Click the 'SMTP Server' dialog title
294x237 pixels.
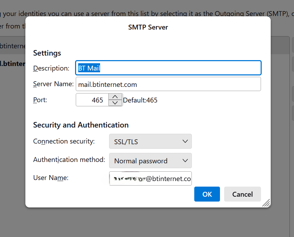pos(148,27)
